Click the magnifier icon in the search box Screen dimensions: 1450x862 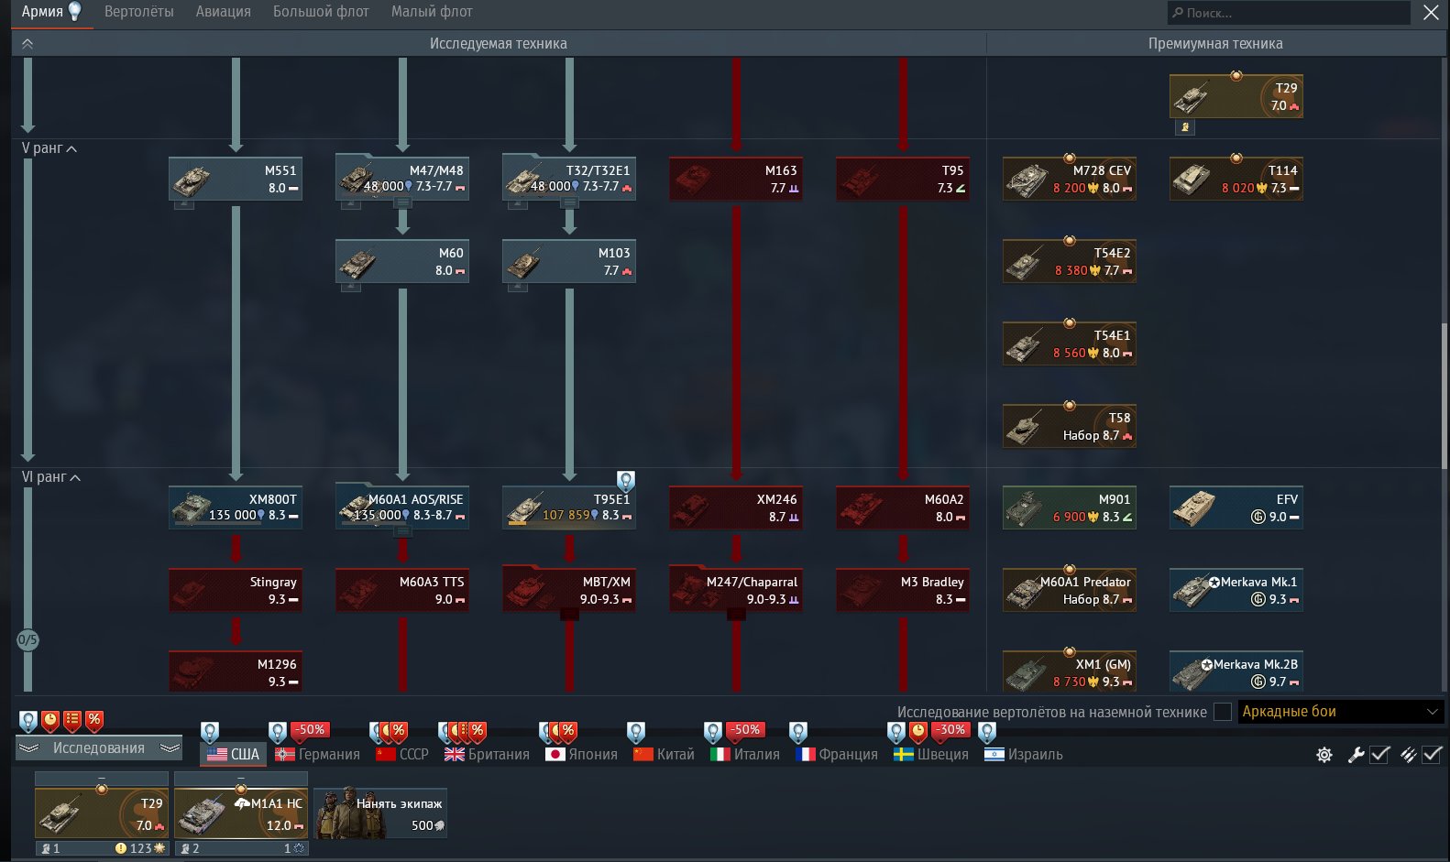coord(1177,13)
